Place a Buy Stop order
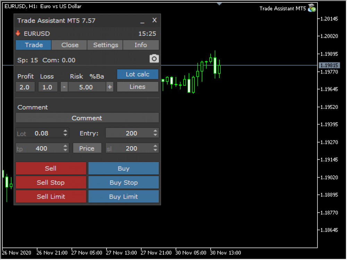347x260 pixels. click(124, 182)
